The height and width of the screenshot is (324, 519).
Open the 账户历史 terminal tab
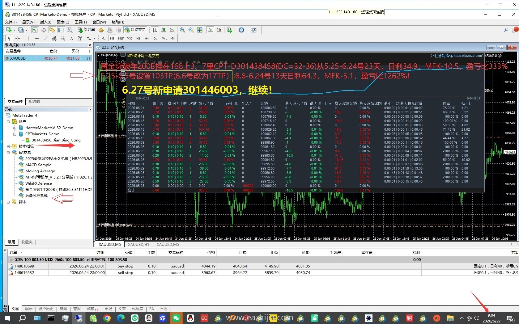click(x=46, y=309)
